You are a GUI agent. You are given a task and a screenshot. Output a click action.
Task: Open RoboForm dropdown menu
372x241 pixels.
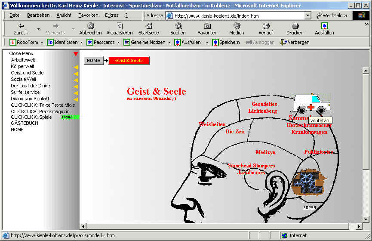coord(42,42)
